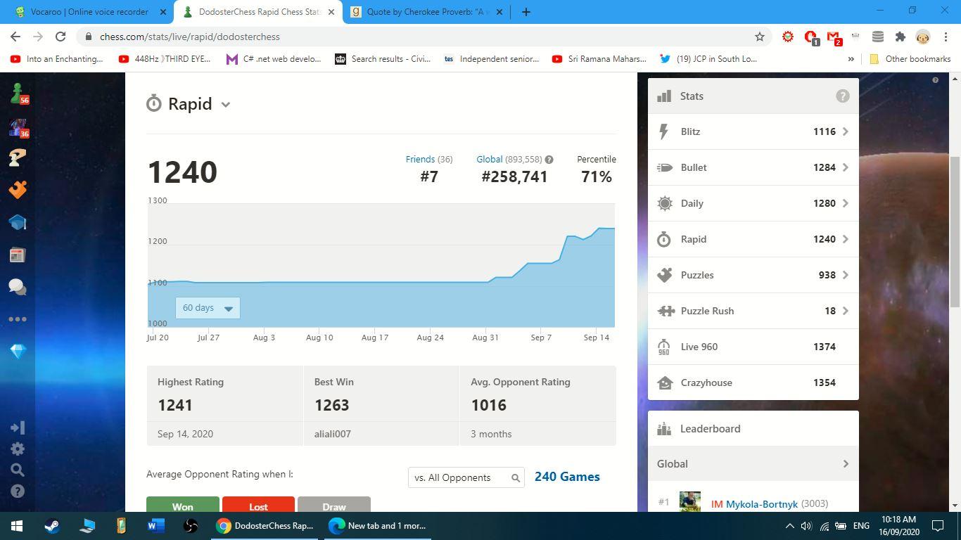
Task: Open the Puzzles piece sidebar icon
Action: tap(18, 189)
